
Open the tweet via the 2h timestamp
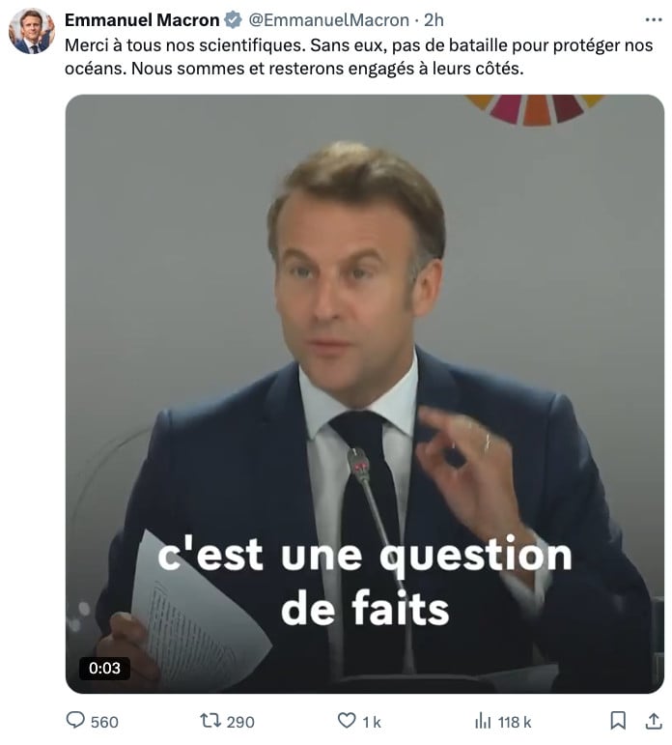tap(434, 20)
